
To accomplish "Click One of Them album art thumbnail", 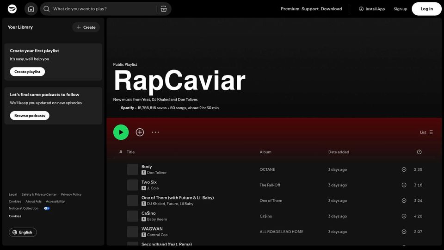I will tap(133, 200).
